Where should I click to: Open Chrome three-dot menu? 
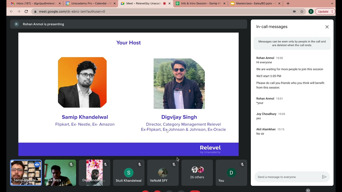click(332, 11)
